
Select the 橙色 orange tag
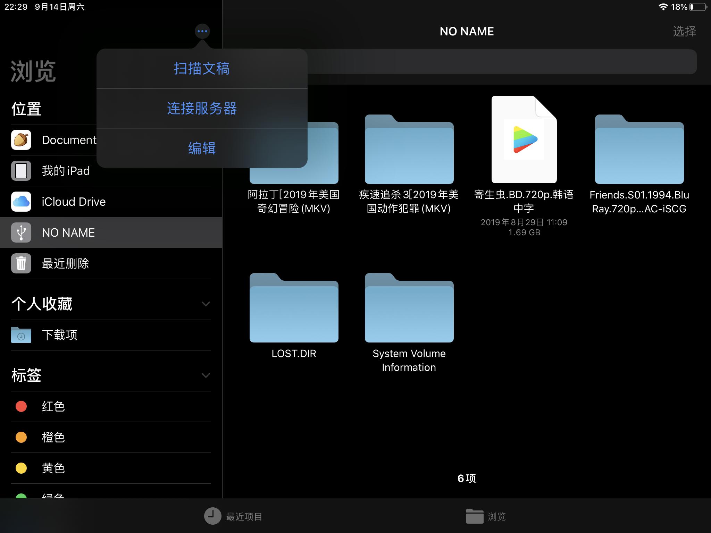pos(53,437)
